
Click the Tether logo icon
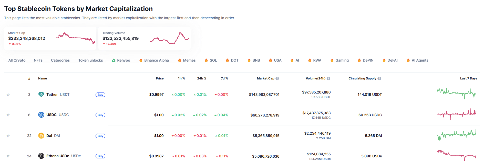tap(41, 95)
